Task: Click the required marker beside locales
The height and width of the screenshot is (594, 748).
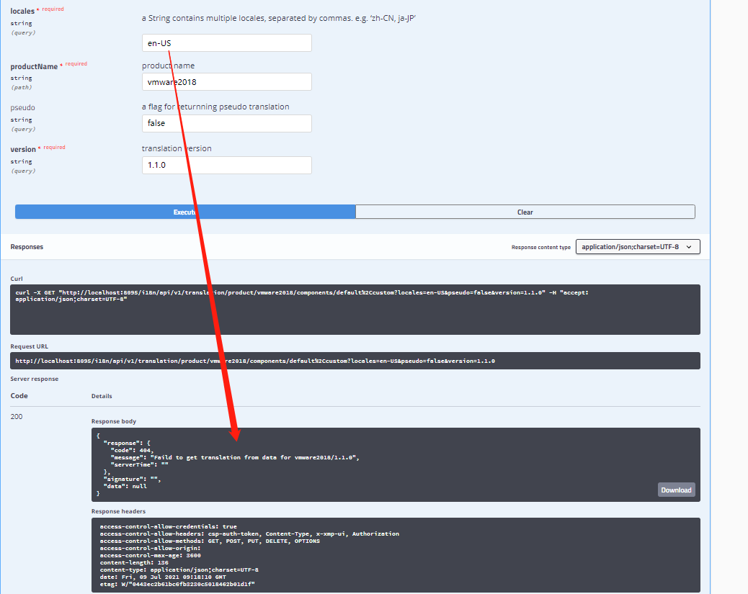Action: (x=52, y=9)
